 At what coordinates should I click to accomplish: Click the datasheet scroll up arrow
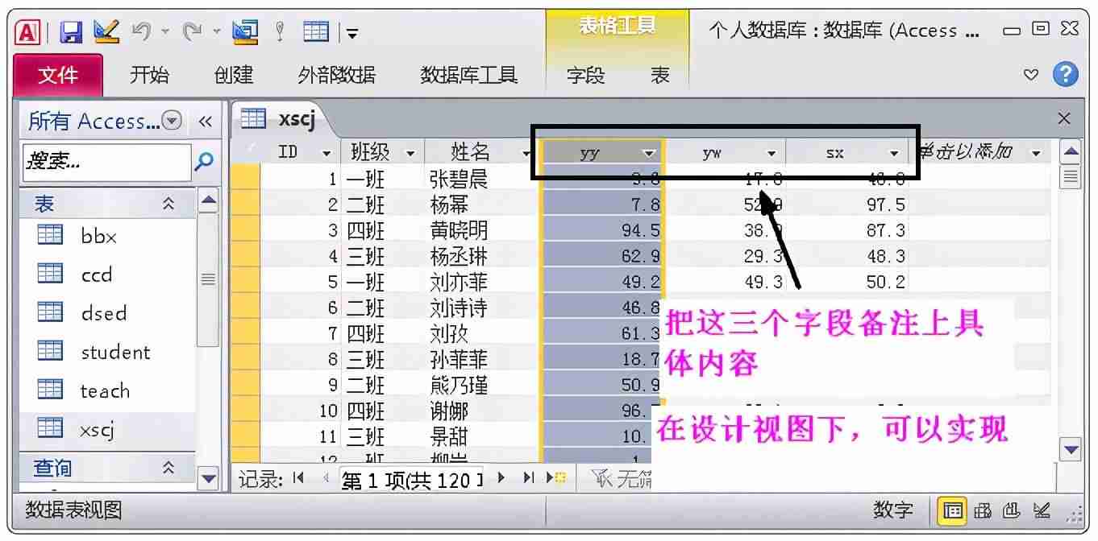pyautogui.click(x=1071, y=151)
